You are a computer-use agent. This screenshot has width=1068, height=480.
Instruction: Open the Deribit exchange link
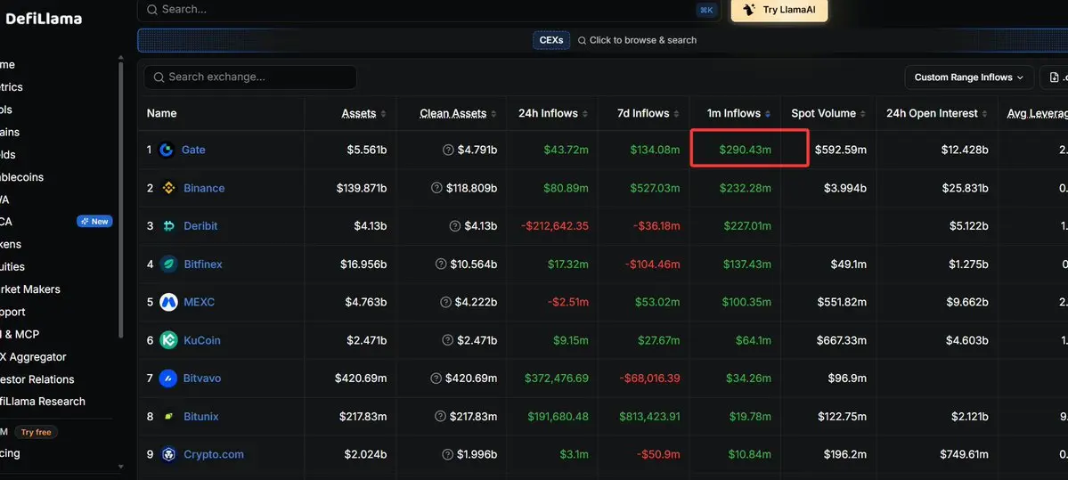(x=200, y=226)
